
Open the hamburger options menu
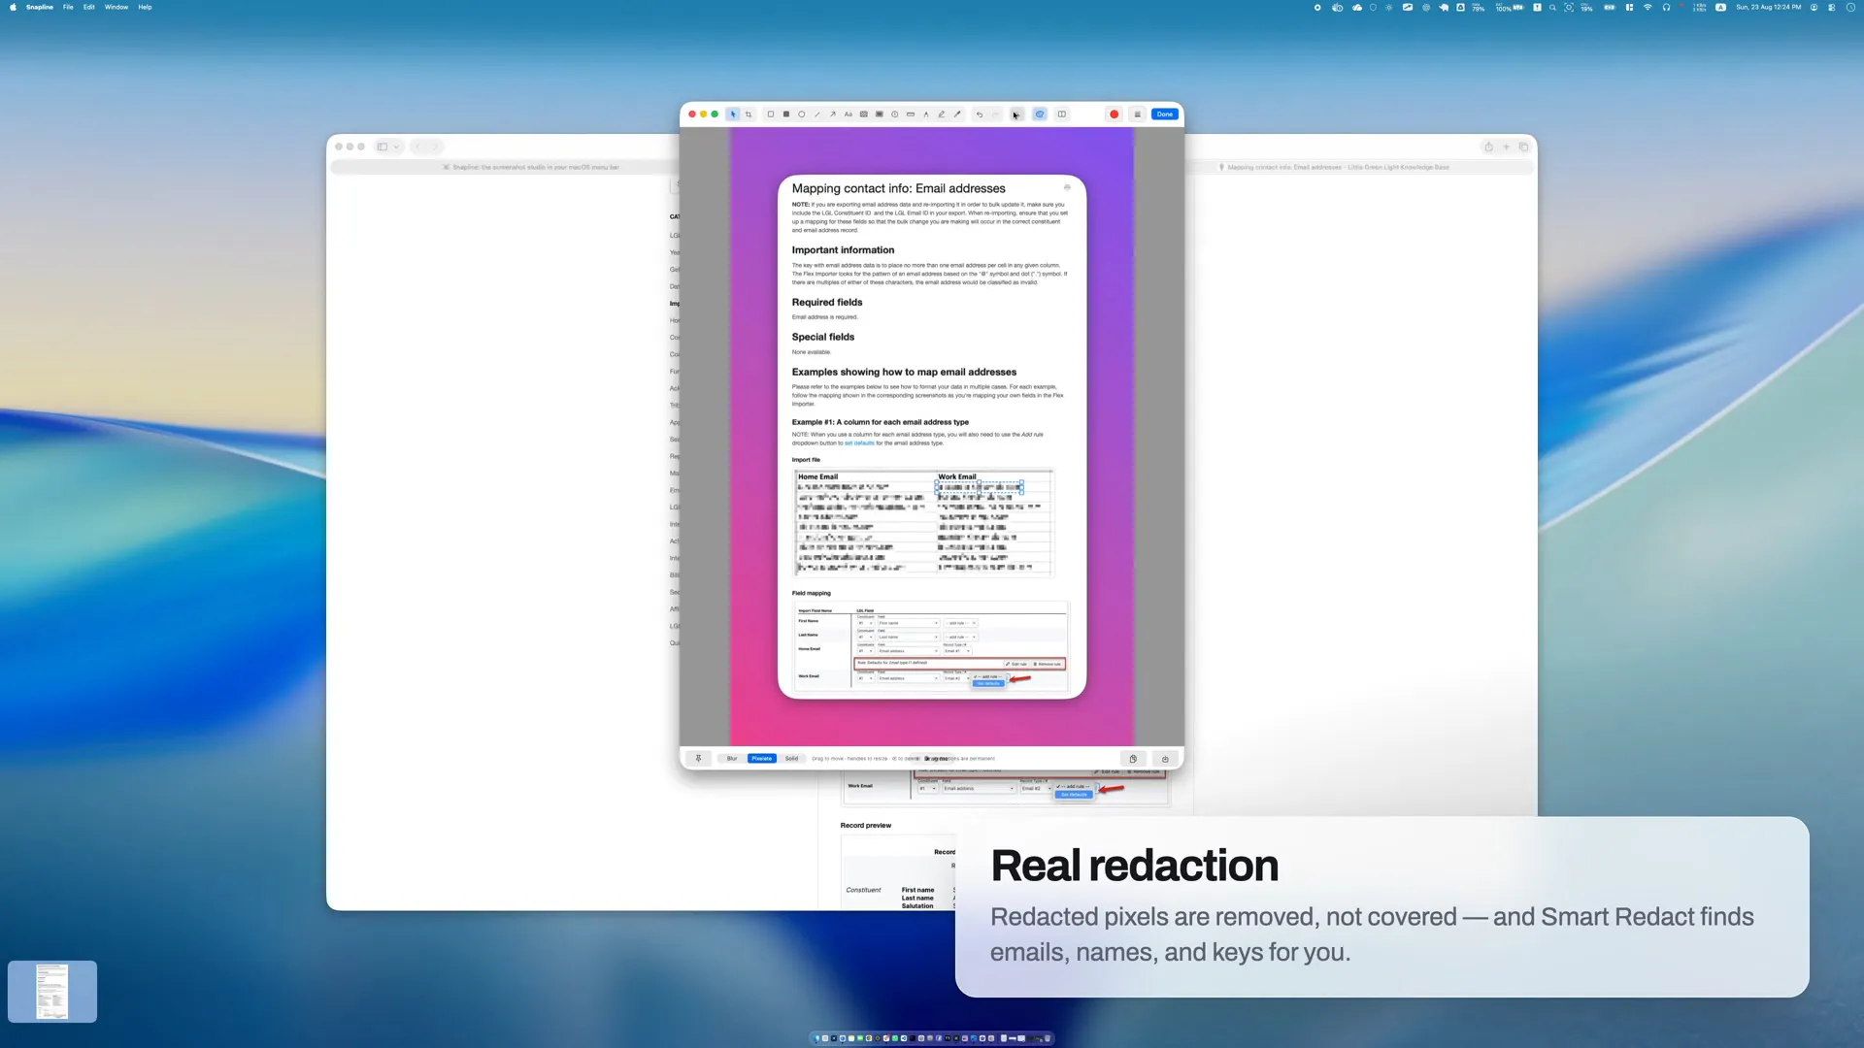click(x=1138, y=115)
